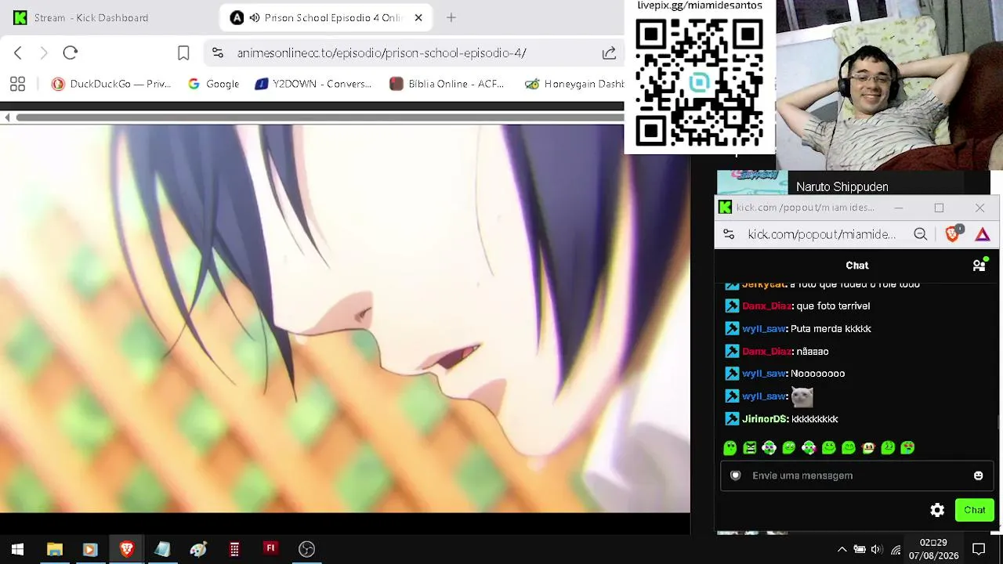Screen dimensions: 1003x564
Task: Insert the fifth quick emote in chat row
Action: [809, 448]
